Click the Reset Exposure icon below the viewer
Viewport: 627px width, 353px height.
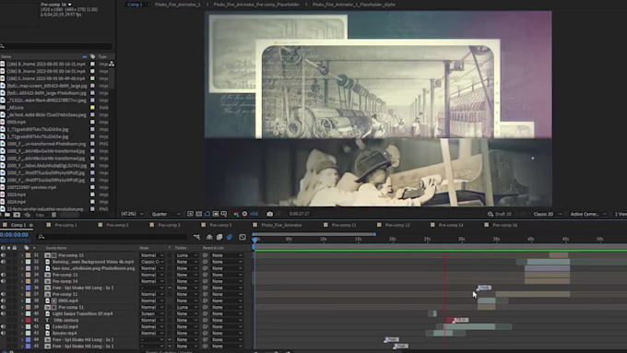point(244,214)
